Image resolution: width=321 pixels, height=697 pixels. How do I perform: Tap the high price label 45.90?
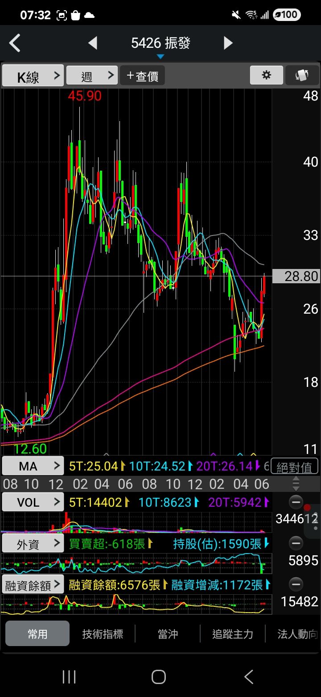coord(85,96)
